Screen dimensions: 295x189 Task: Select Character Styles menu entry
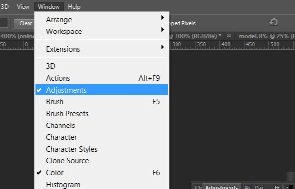click(102, 149)
